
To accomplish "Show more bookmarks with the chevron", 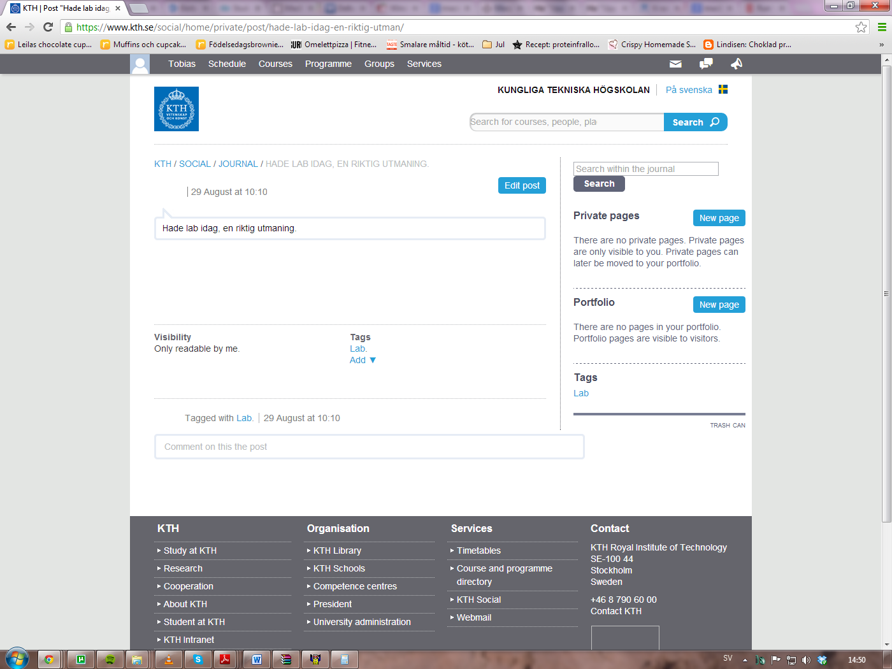I will (881, 45).
